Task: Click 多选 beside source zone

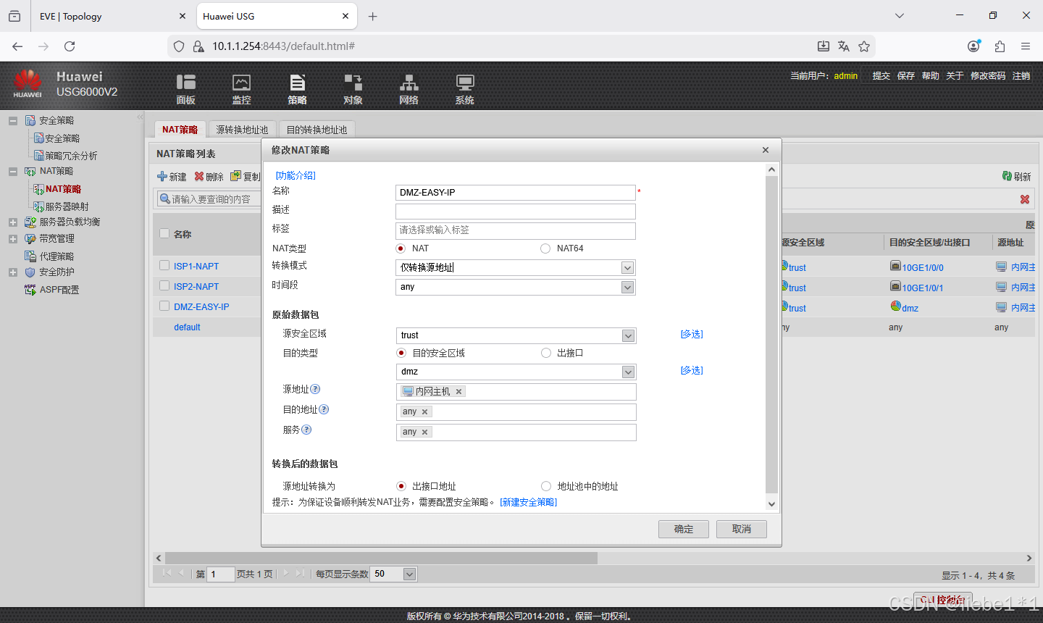Action: coord(692,334)
